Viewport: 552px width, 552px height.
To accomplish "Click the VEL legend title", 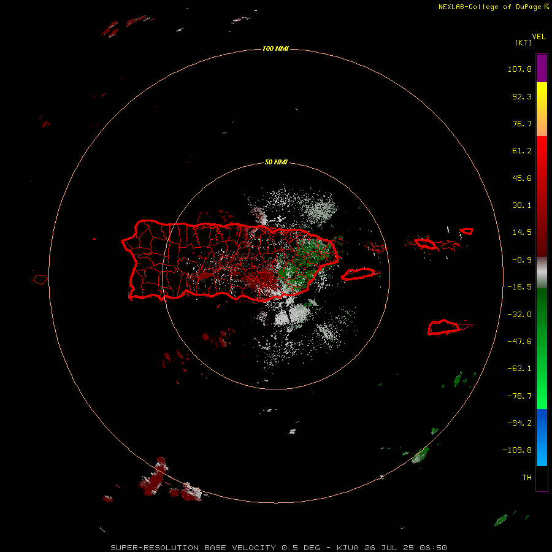I will pos(539,37).
